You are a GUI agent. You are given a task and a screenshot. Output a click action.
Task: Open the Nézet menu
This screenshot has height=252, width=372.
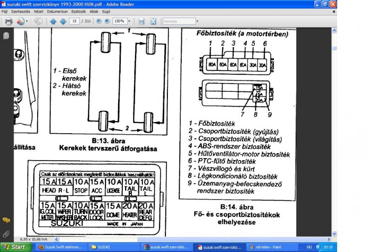39,11
